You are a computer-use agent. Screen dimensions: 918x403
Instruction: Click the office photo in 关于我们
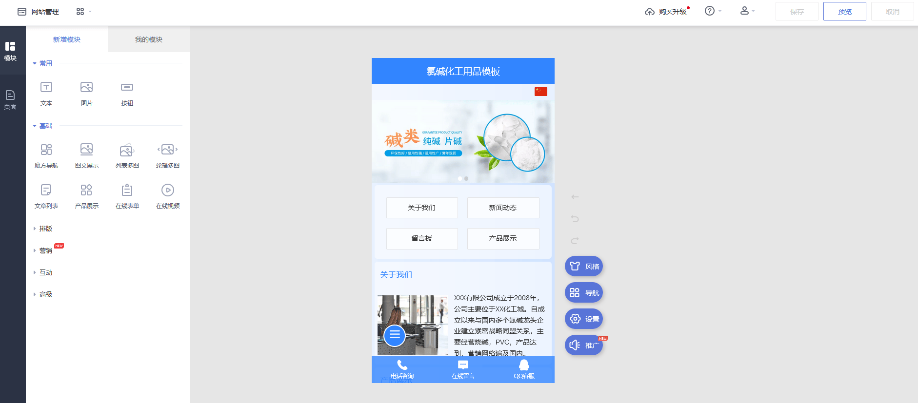(x=413, y=325)
